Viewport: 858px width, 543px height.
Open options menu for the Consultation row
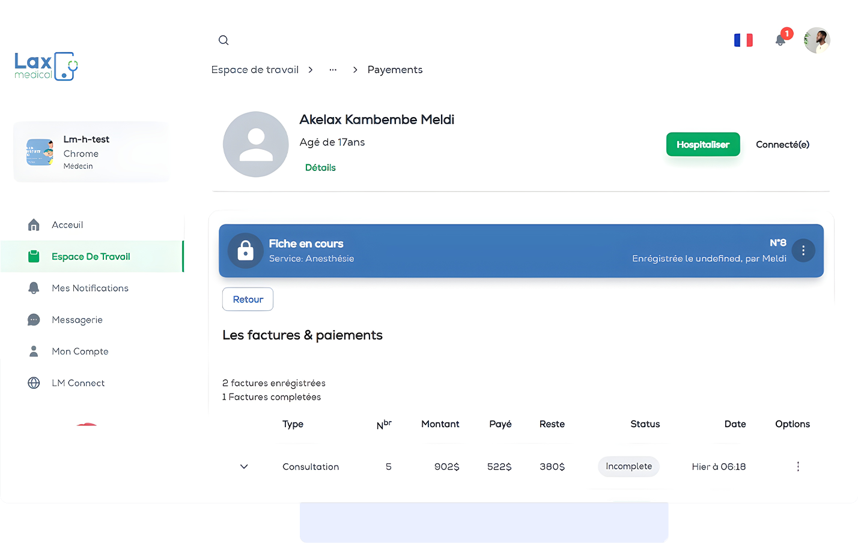[x=798, y=467]
